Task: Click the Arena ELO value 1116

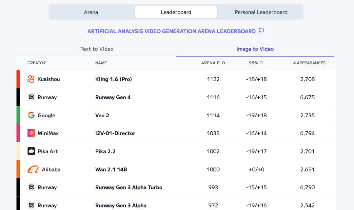Action: 213,97
